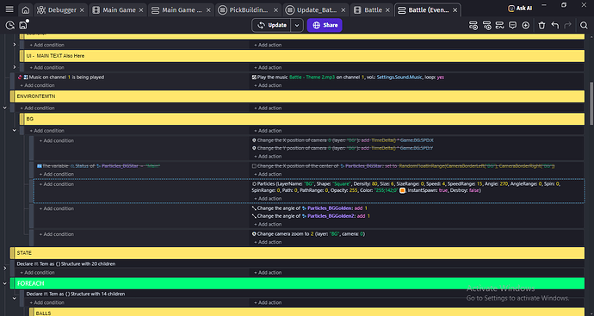Redo the last undone change
Viewport: 594px width, 316px height.
pos(567,25)
